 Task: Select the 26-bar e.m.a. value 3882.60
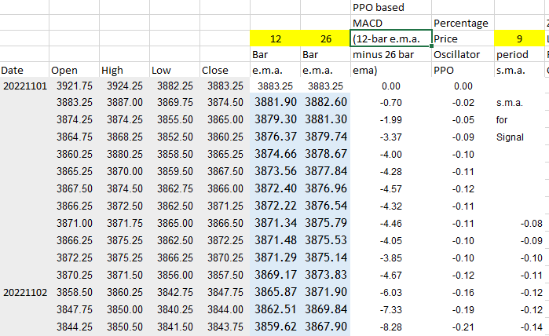tap(325, 103)
